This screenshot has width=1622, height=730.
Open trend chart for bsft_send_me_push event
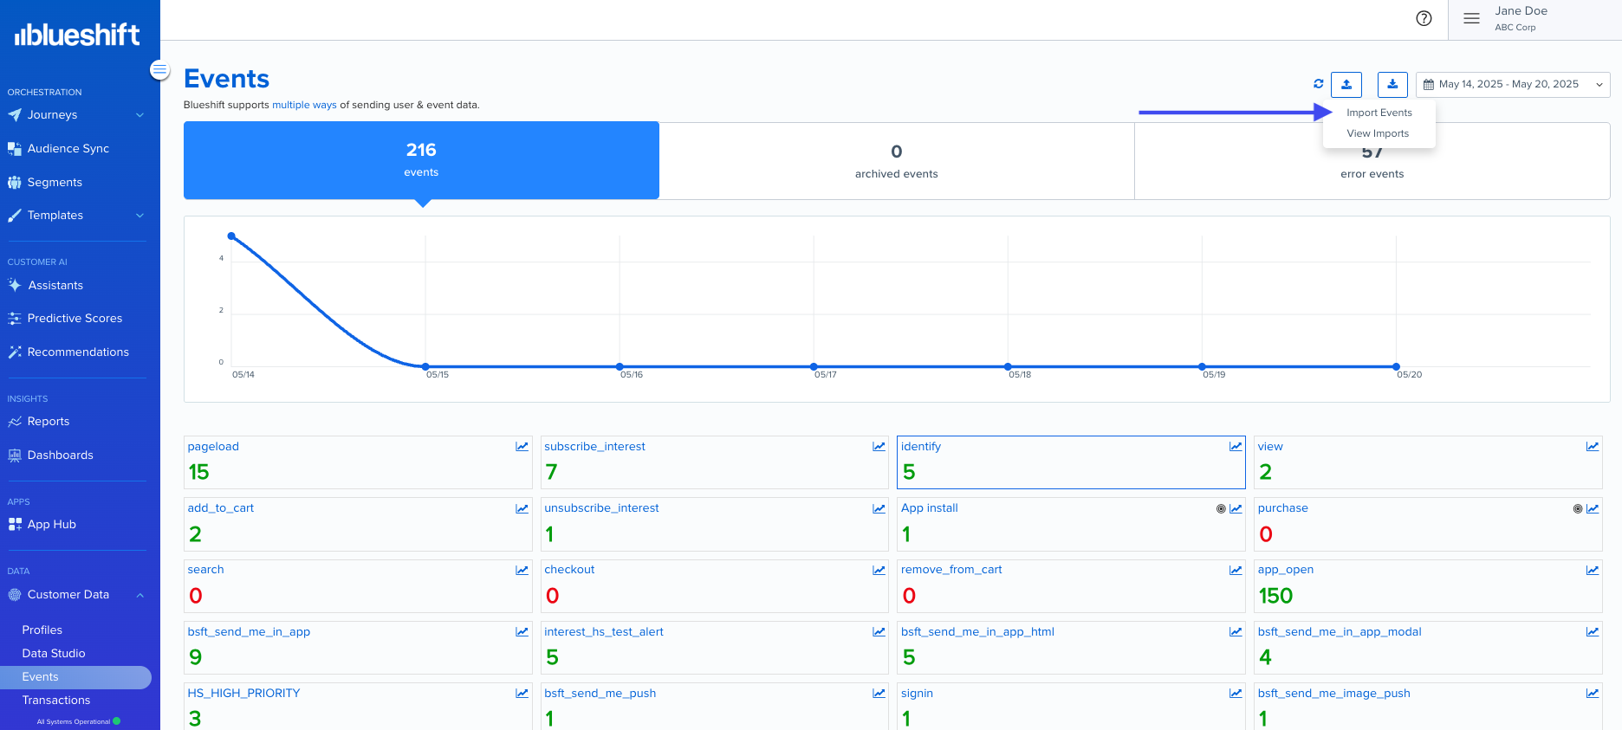pyautogui.click(x=879, y=694)
